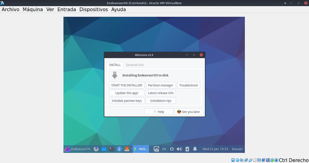The image size is (309, 163).
Task: Click the panel clock Wed 22 Jan, 19:33
Action: (x=215, y=149)
